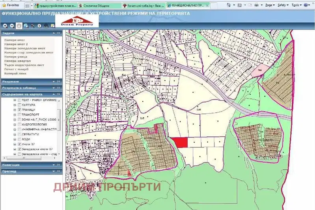Click the magnifier with arrow tool
The image size is (315, 210).
33,26
